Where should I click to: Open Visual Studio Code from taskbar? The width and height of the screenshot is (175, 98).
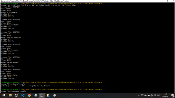(x=23, y=95)
